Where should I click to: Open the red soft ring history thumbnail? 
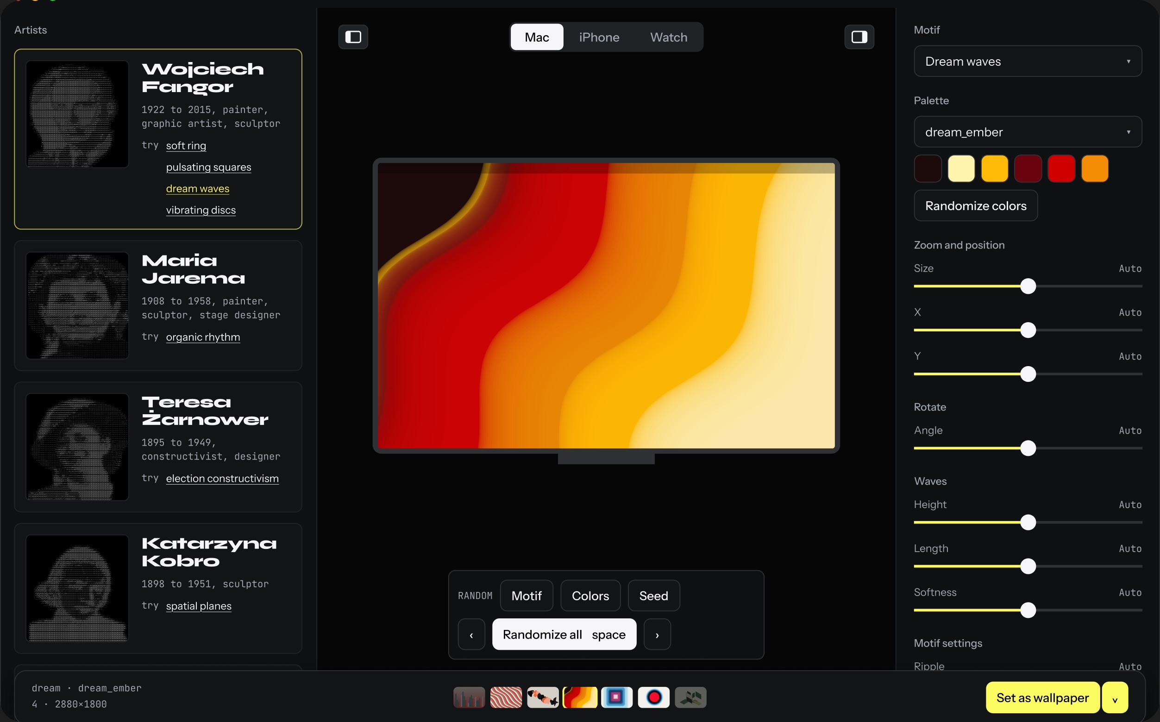tap(653, 697)
